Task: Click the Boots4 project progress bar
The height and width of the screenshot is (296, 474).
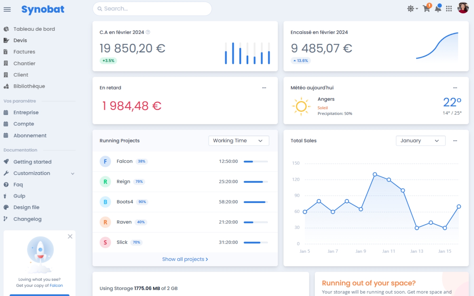Action: coord(256,202)
